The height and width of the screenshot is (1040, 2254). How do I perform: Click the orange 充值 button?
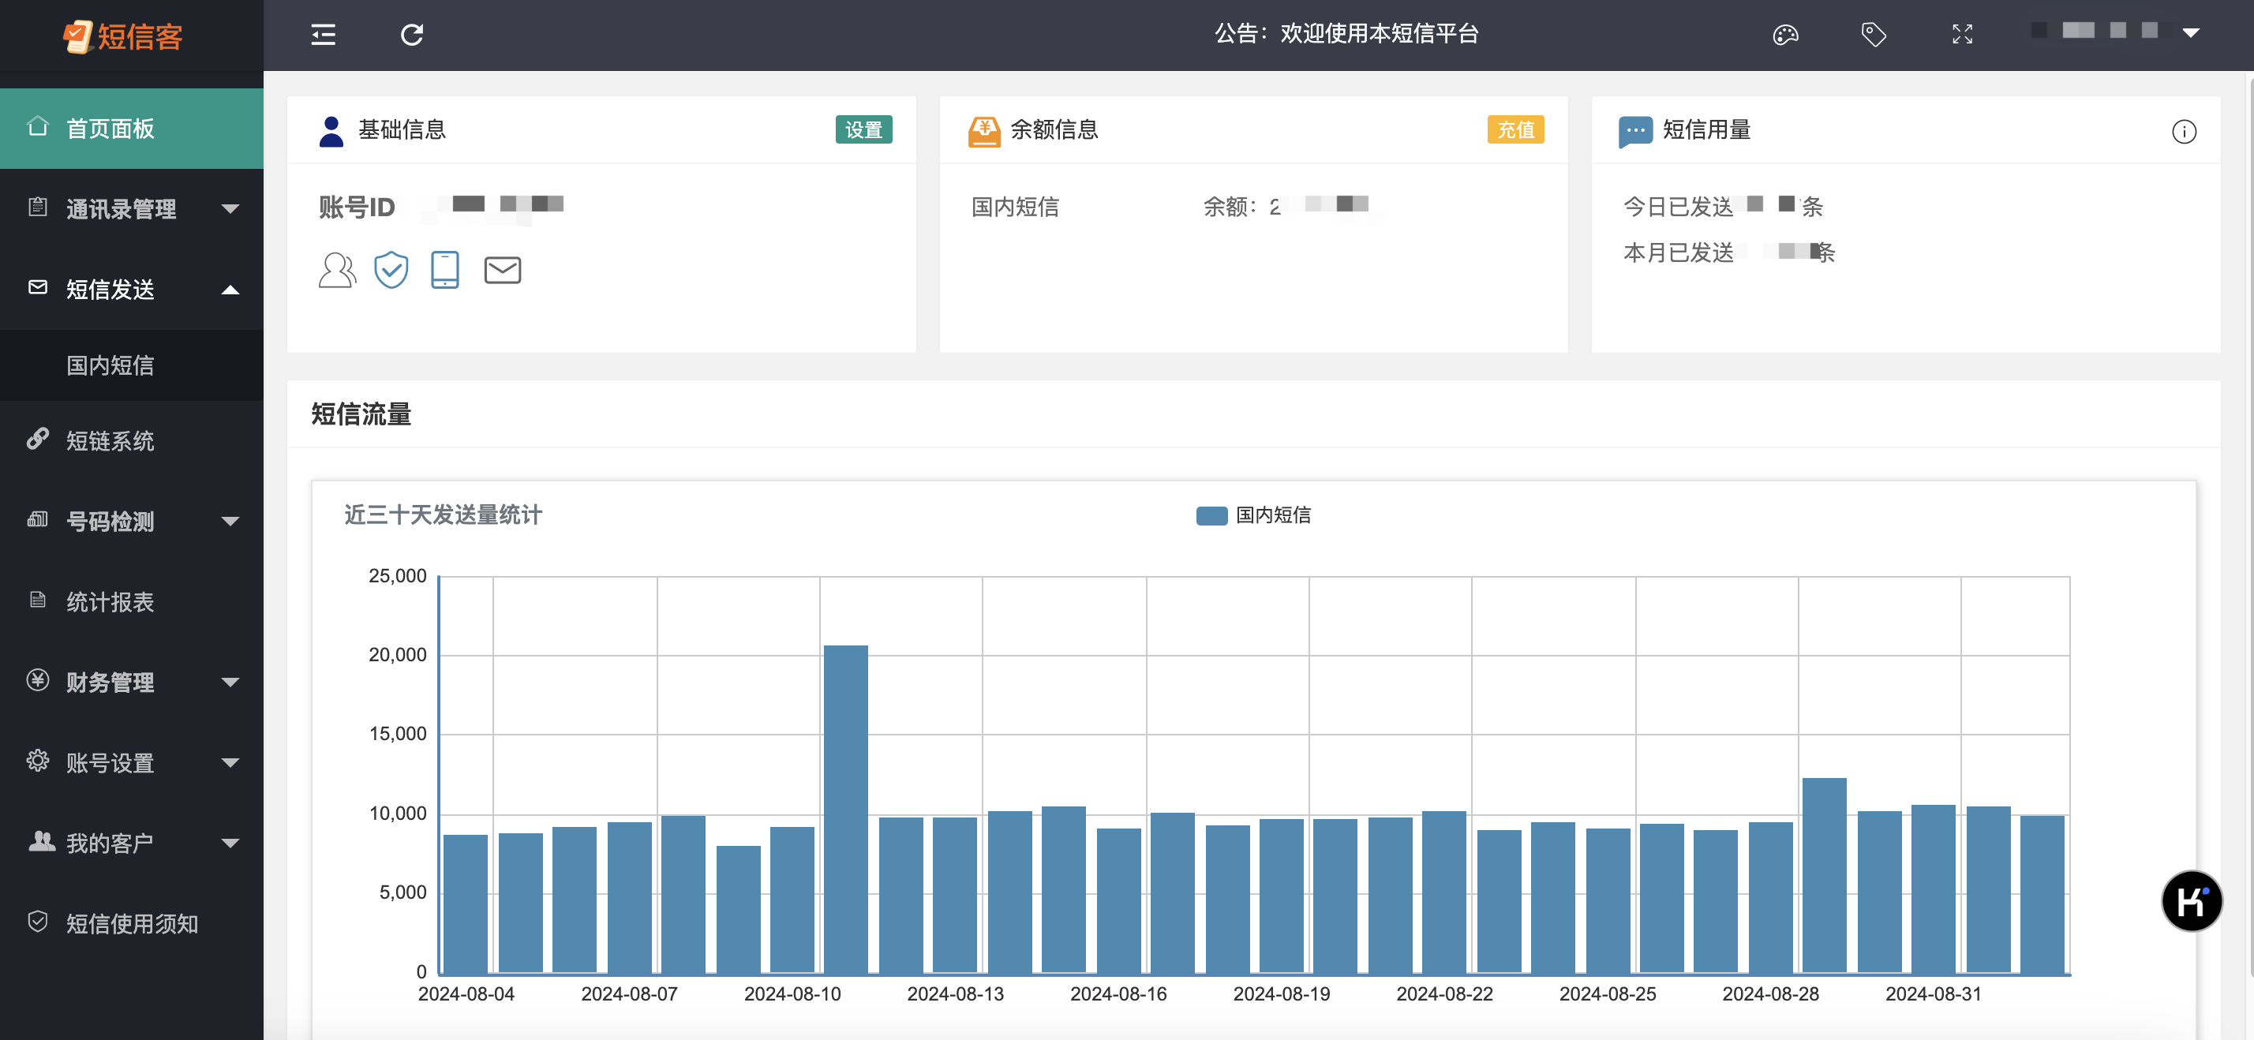tap(1515, 129)
